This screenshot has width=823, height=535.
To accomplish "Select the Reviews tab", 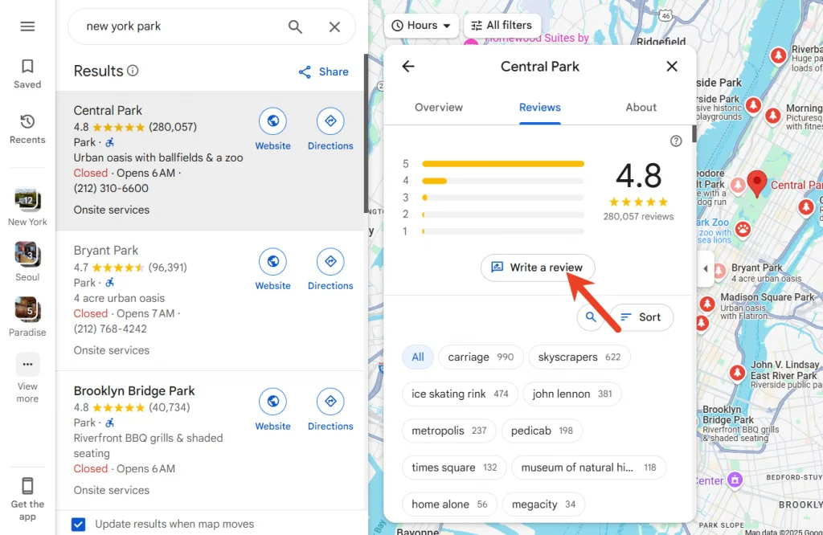I will click(539, 107).
